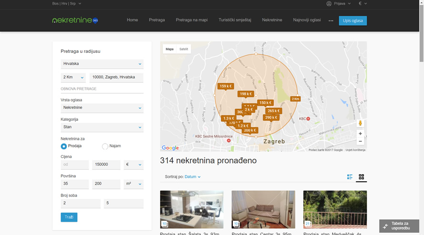Switch to grid view layout icon
This screenshot has height=235, width=424.
[361, 177]
